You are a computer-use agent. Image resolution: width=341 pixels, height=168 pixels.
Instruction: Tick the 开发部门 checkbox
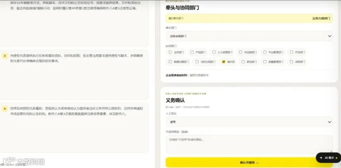[x=291, y=52]
